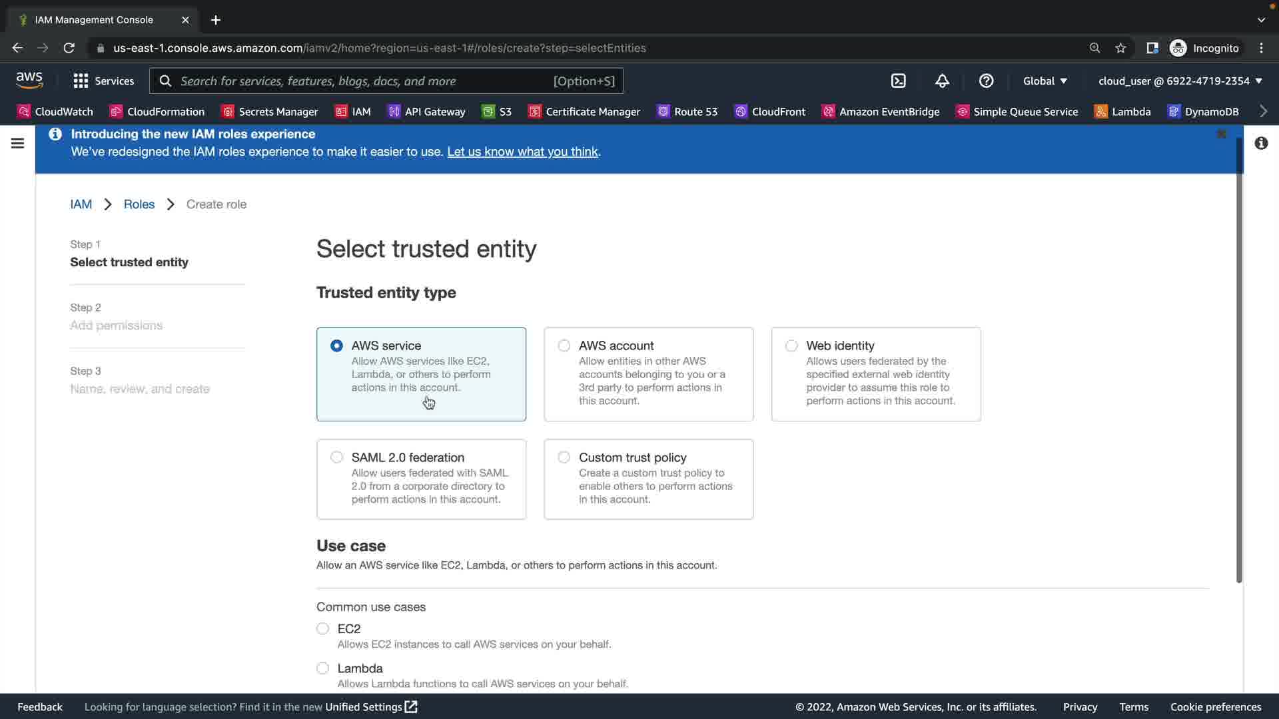
Task: Open the Services grid menu
Action: coord(103,81)
